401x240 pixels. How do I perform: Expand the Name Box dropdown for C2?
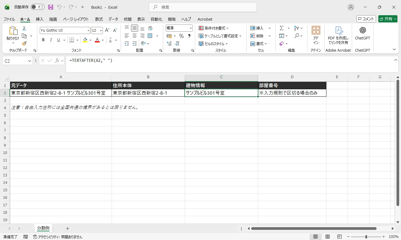pos(30,61)
